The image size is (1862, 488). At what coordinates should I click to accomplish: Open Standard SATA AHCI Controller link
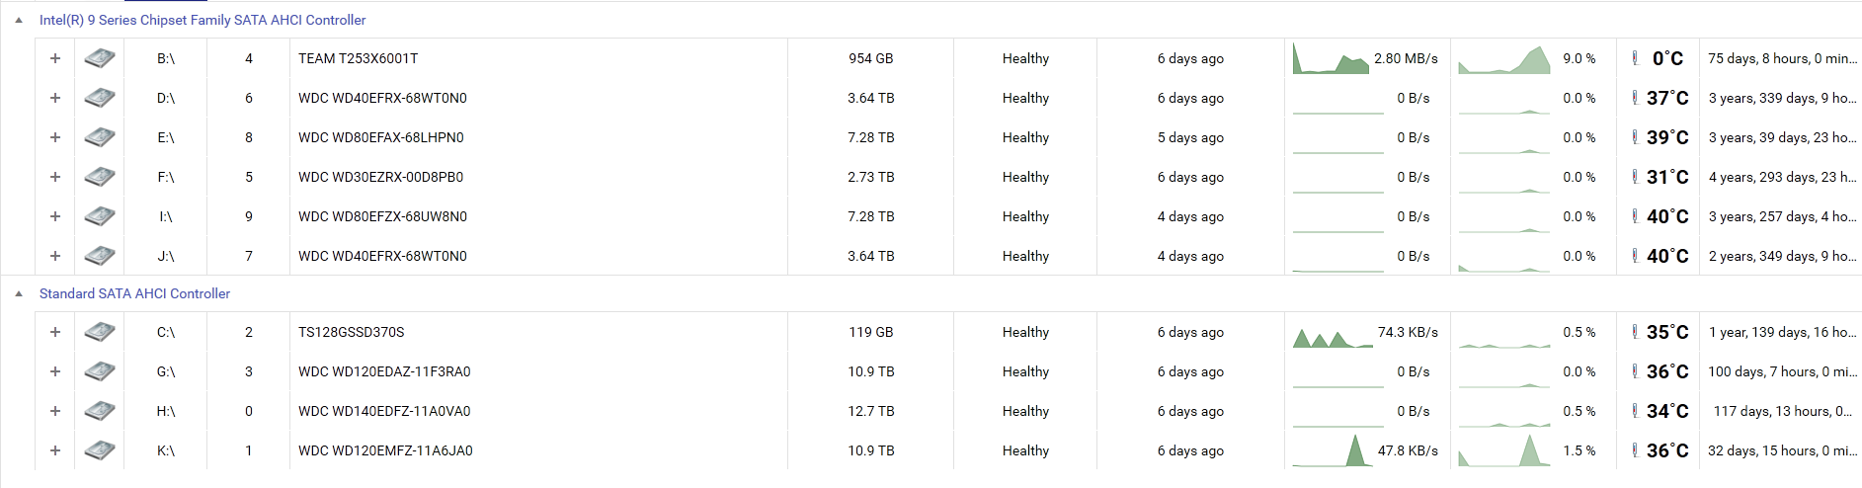click(134, 293)
